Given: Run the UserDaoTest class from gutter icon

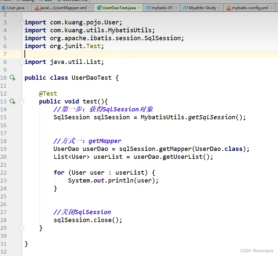Looking at the screenshot, I should pos(13,78).
